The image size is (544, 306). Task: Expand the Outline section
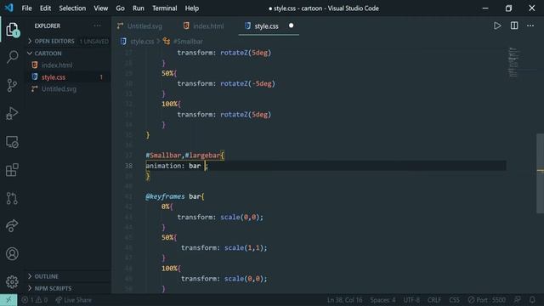(x=68, y=276)
